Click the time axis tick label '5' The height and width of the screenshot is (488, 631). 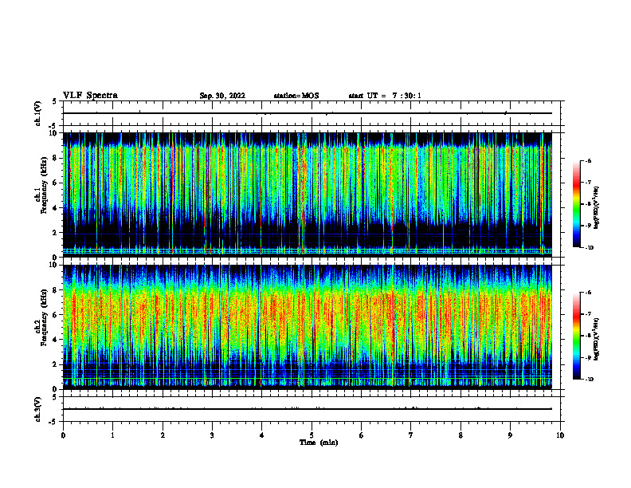[x=312, y=435]
